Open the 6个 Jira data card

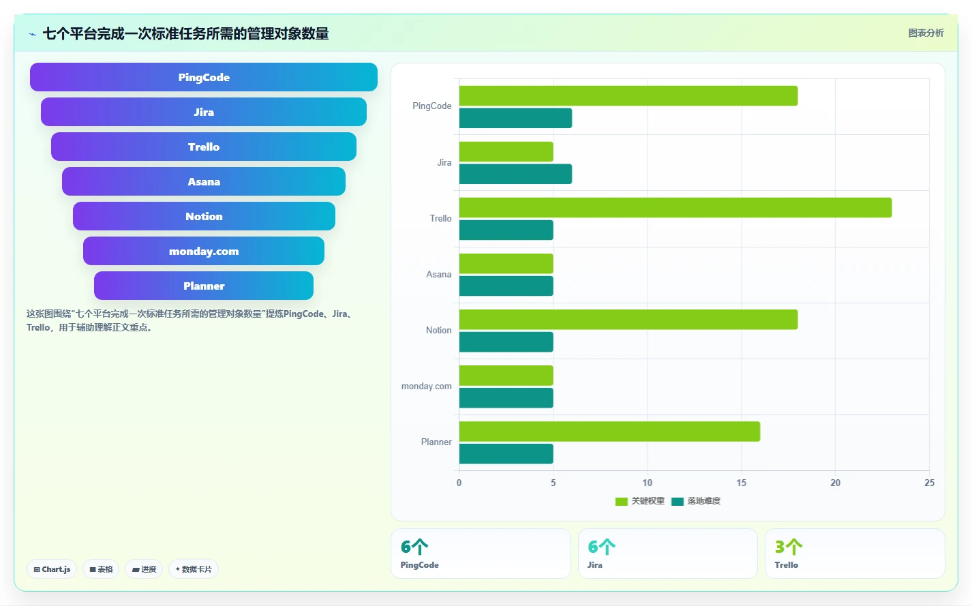click(668, 554)
